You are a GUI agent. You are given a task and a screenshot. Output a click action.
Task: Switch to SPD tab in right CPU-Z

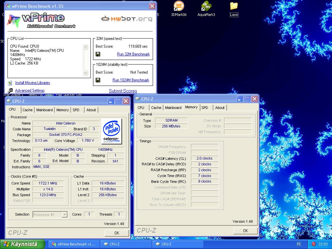[205, 108]
